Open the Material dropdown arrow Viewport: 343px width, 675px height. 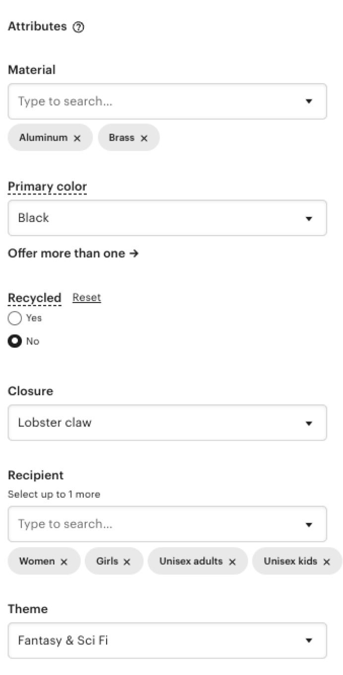309,101
